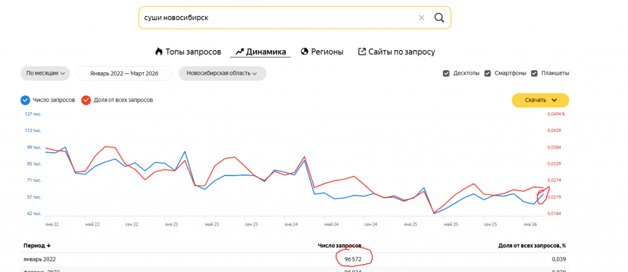Toggle the Планшеты checkbox
The image size is (628, 272).
(x=534, y=73)
